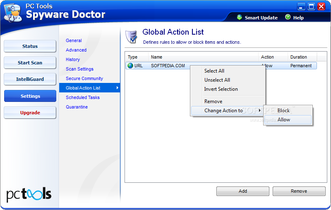Sort list by Name column header
This screenshot has height=210, width=331.
[x=203, y=57]
